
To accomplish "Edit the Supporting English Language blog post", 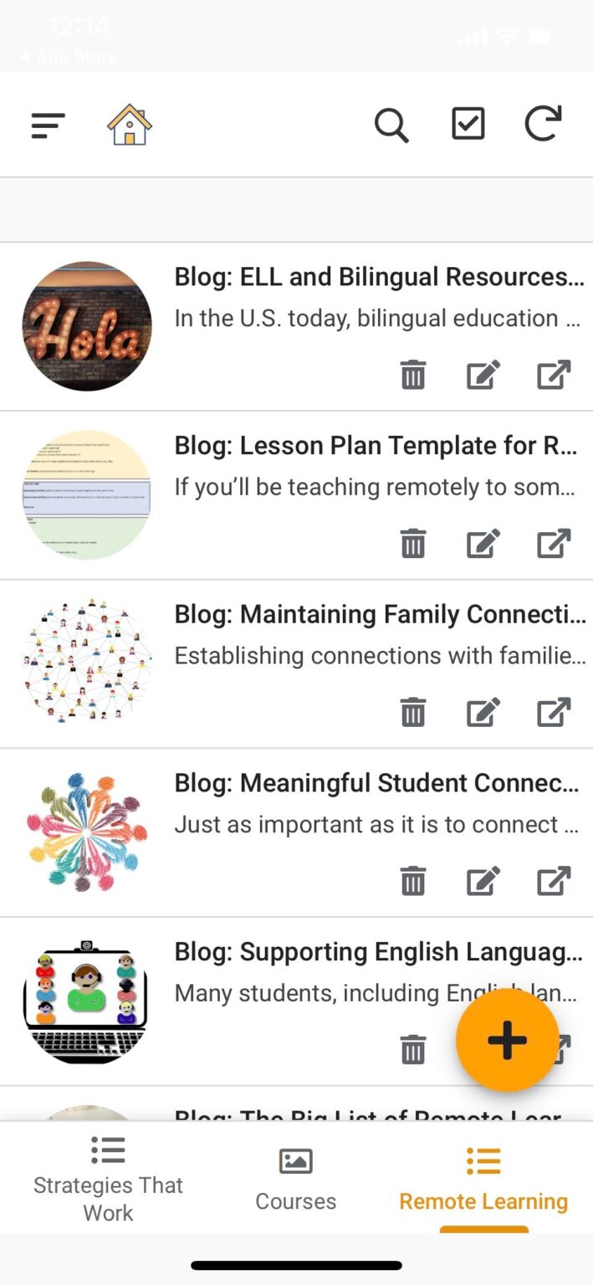I will click(483, 1048).
